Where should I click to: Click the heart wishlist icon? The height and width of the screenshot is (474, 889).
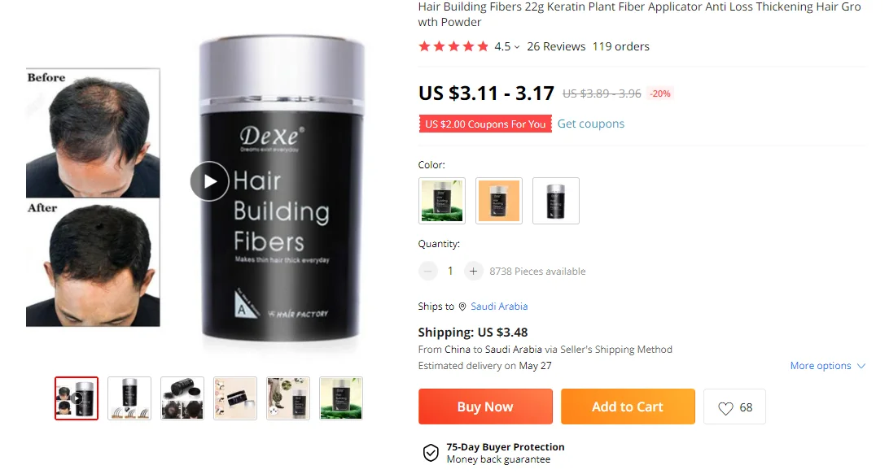pyautogui.click(x=725, y=408)
